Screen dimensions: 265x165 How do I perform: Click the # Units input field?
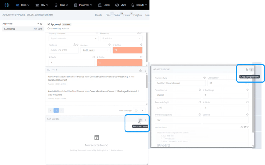click(x=225, y=107)
